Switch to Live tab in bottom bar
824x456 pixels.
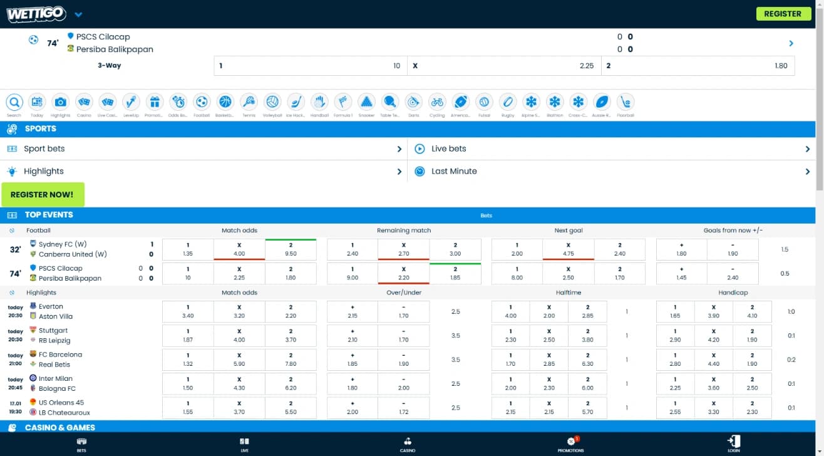[x=244, y=444]
